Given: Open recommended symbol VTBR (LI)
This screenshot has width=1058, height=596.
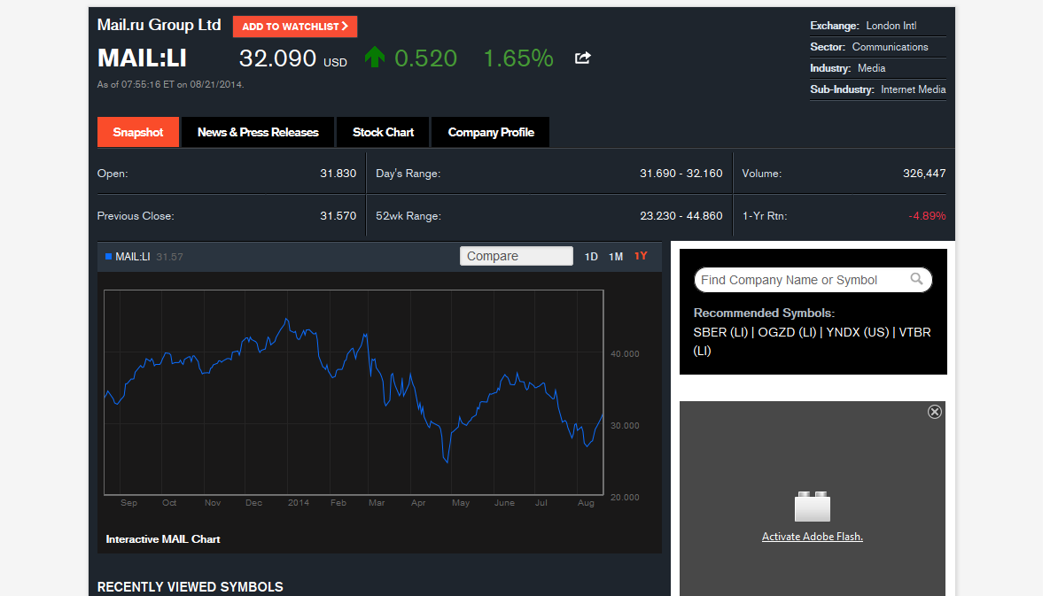Looking at the screenshot, I should pos(914,332).
